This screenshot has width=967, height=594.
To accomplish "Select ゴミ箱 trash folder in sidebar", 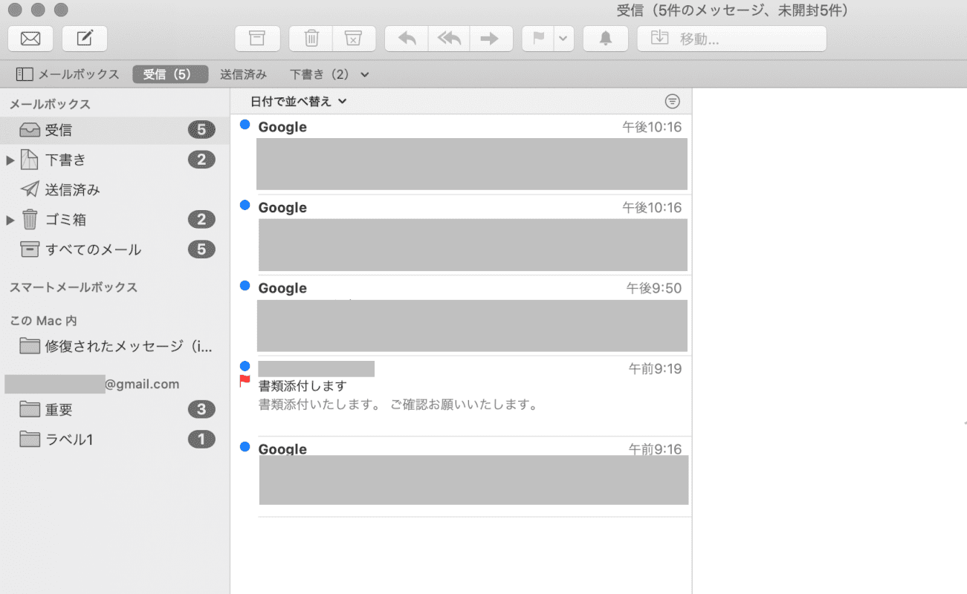I will click(115, 220).
